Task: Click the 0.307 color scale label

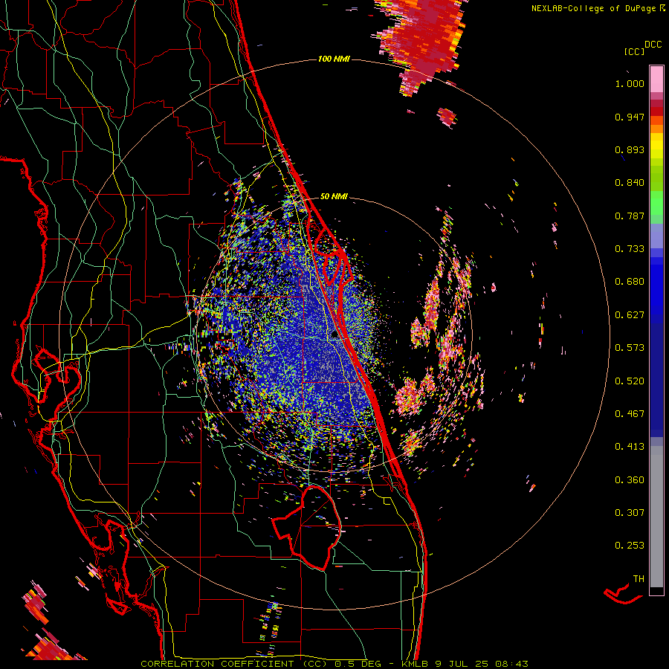Action: [x=630, y=513]
